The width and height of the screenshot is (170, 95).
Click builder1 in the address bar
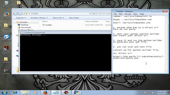[35, 13]
